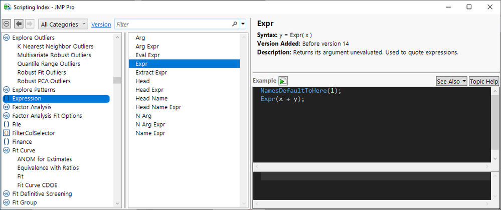This screenshot has height=210, width=501.
Task: Click the forward arrow navigation icon
Action: pyautogui.click(x=29, y=24)
